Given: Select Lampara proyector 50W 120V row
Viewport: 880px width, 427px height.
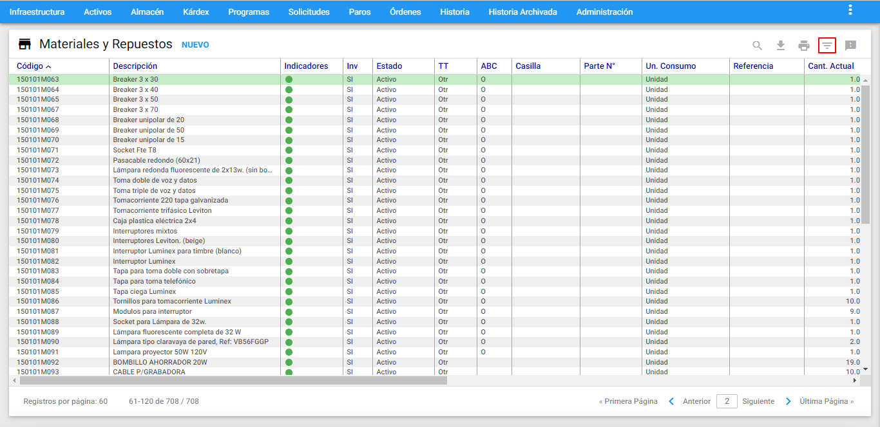Looking at the screenshot, I should pyautogui.click(x=435, y=352).
